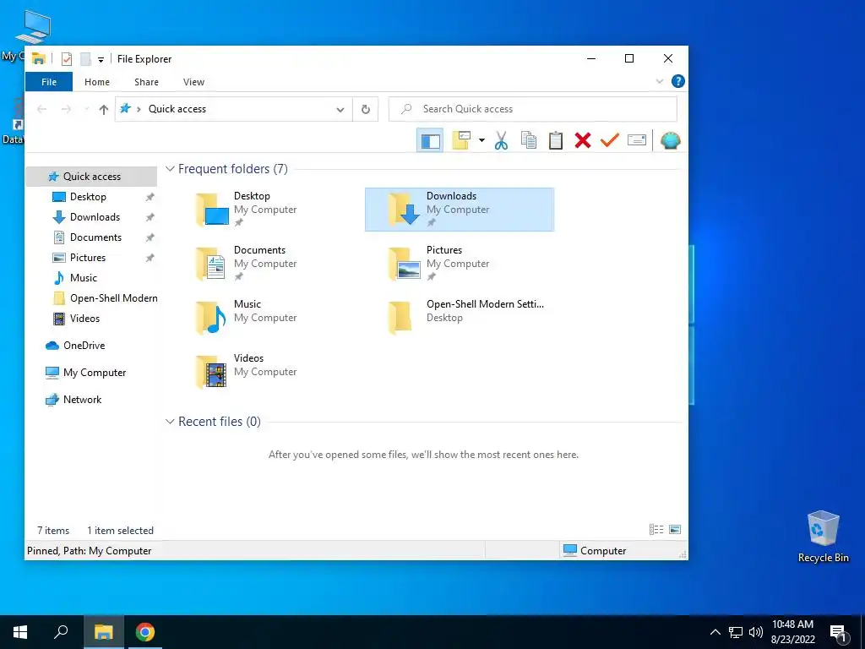
Task: Open the blue Help question mark
Action: pyautogui.click(x=678, y=81)
